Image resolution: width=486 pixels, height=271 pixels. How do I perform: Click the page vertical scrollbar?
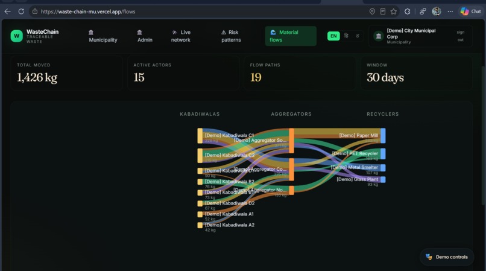tap(483, 135)
